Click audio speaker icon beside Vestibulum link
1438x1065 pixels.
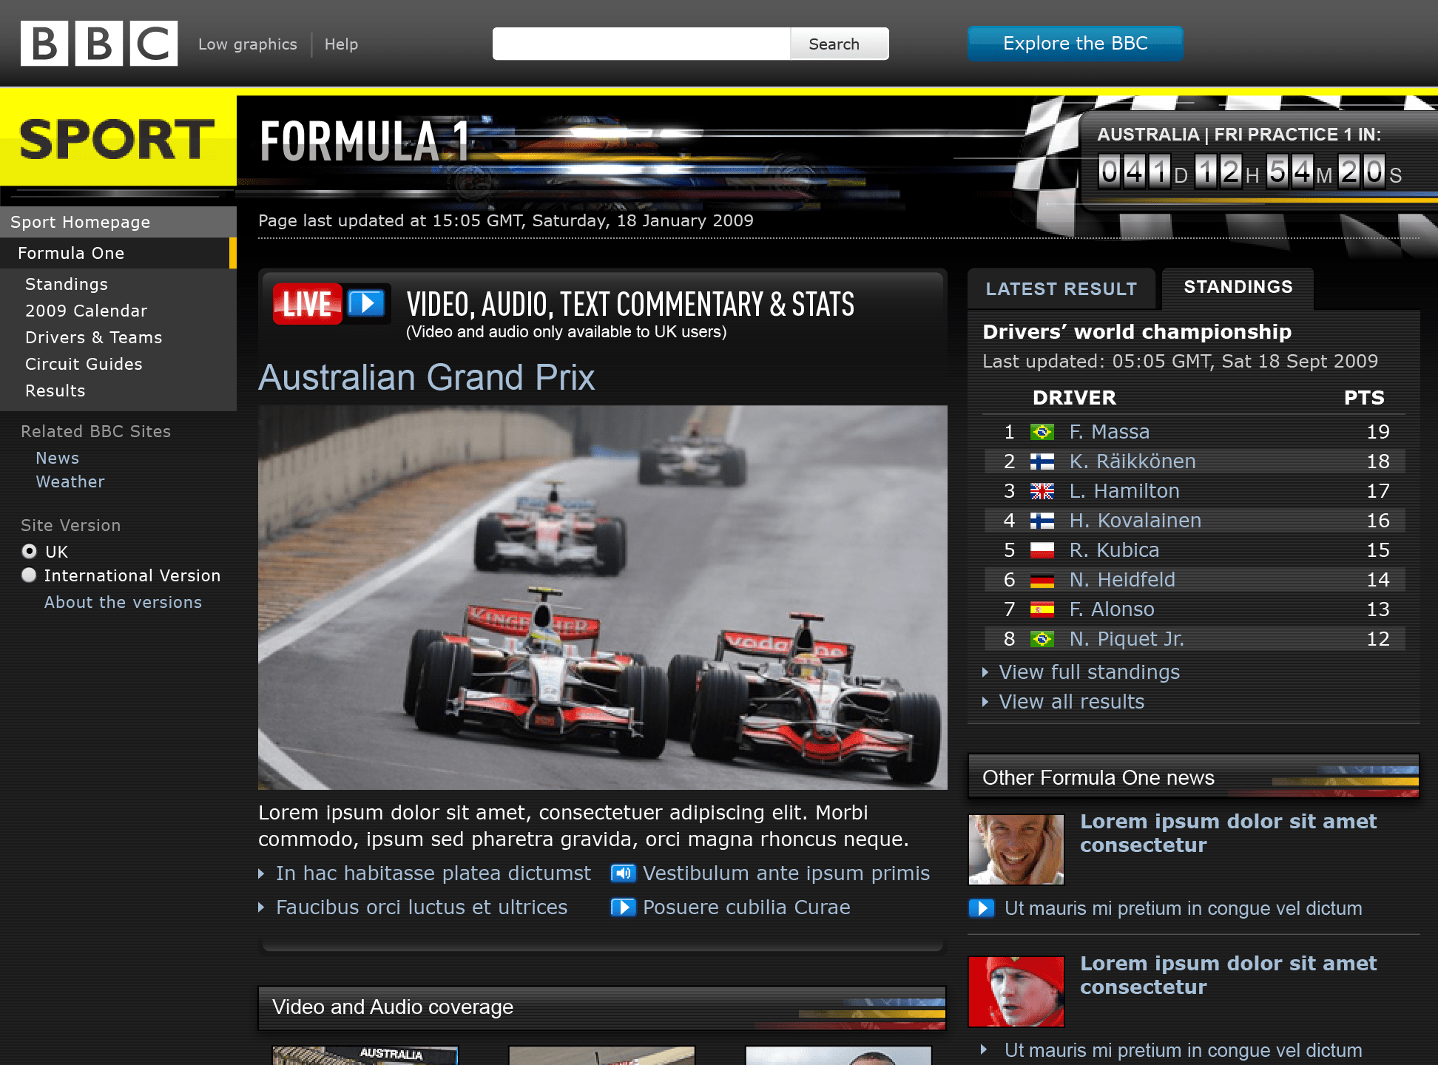pyautogui.click(x=623, y=873)
